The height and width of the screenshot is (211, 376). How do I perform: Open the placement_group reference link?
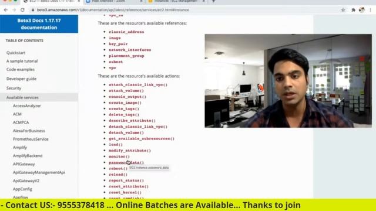click(126, 56)
